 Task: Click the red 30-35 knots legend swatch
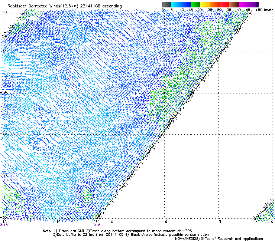(x=224, y=4)
